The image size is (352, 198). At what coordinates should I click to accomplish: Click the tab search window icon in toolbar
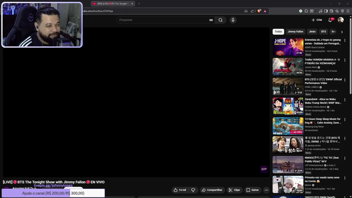click(x=312, y=11)
